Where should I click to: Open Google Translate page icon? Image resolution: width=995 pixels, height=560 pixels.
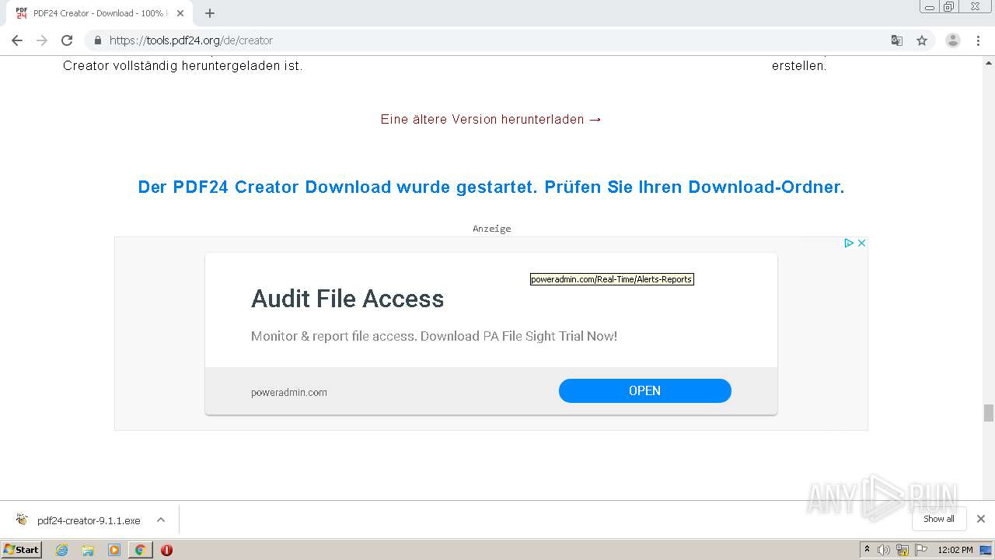tap(896, 40)
